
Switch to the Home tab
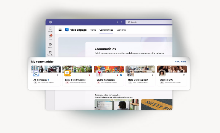93,30
